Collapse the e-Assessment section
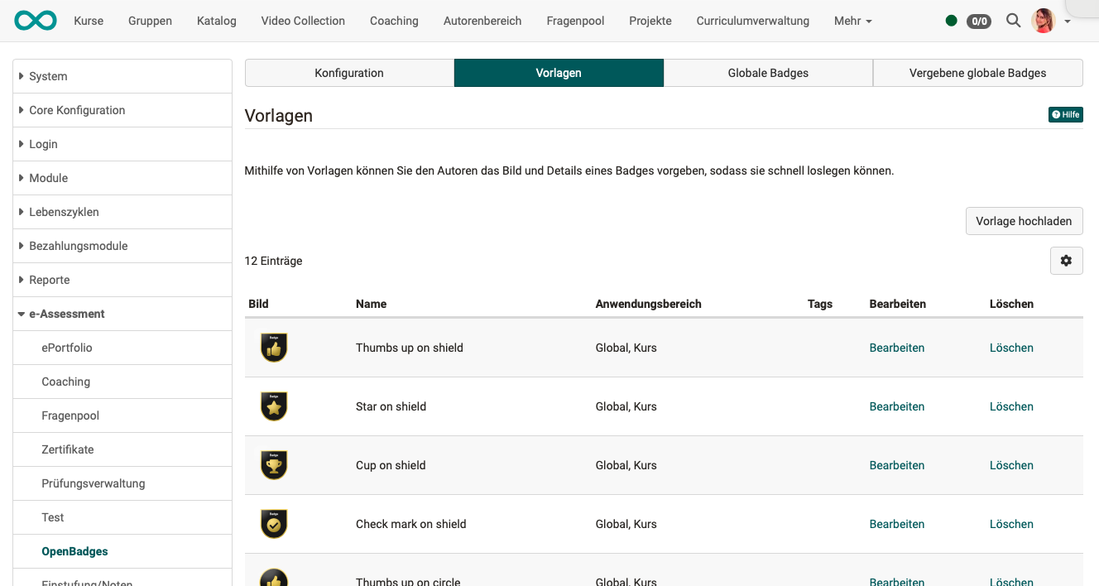Image resolution: width=1099 pixels, height=586 pixels. coord(66,314)
